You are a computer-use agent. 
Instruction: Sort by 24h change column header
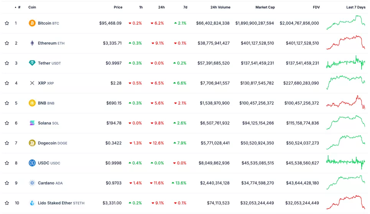tap(161, 7)
